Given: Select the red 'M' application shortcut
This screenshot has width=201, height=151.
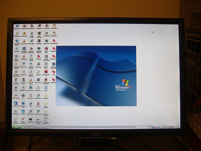Looking at the screenshot, I should (x=46, y=48).
